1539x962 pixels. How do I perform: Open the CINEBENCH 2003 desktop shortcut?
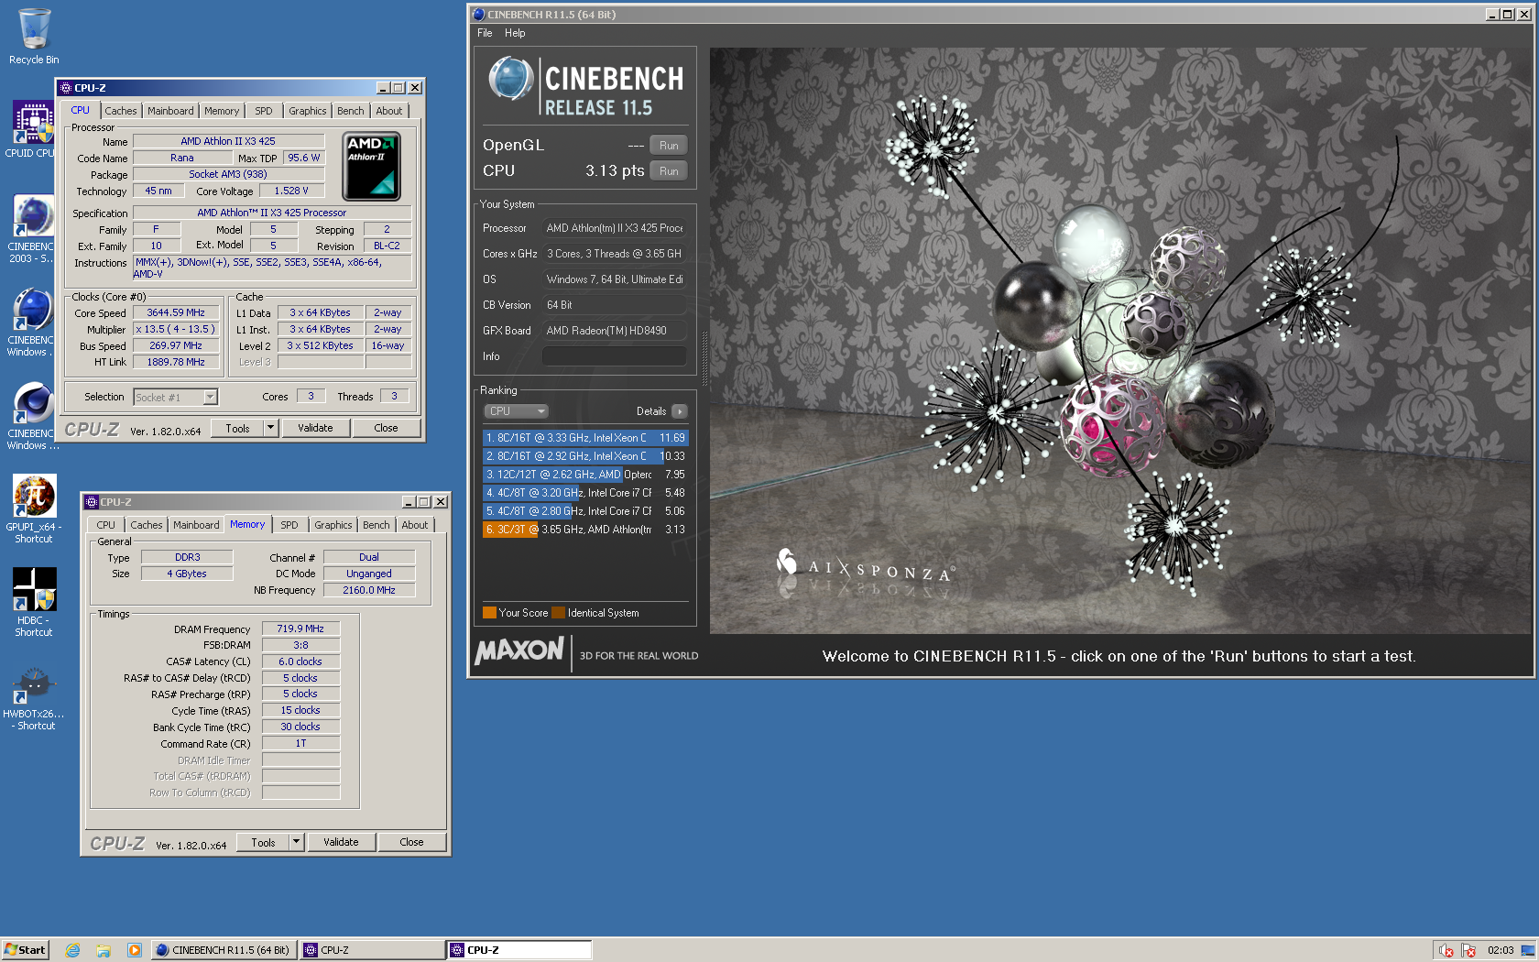(33, 229)
